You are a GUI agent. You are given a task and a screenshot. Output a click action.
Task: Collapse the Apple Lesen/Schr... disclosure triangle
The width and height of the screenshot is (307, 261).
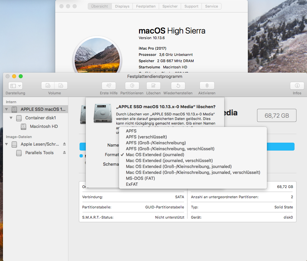click(7, 144)
